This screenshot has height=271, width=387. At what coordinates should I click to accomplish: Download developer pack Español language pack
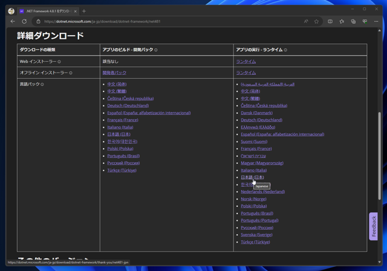(x=149, y=113)
